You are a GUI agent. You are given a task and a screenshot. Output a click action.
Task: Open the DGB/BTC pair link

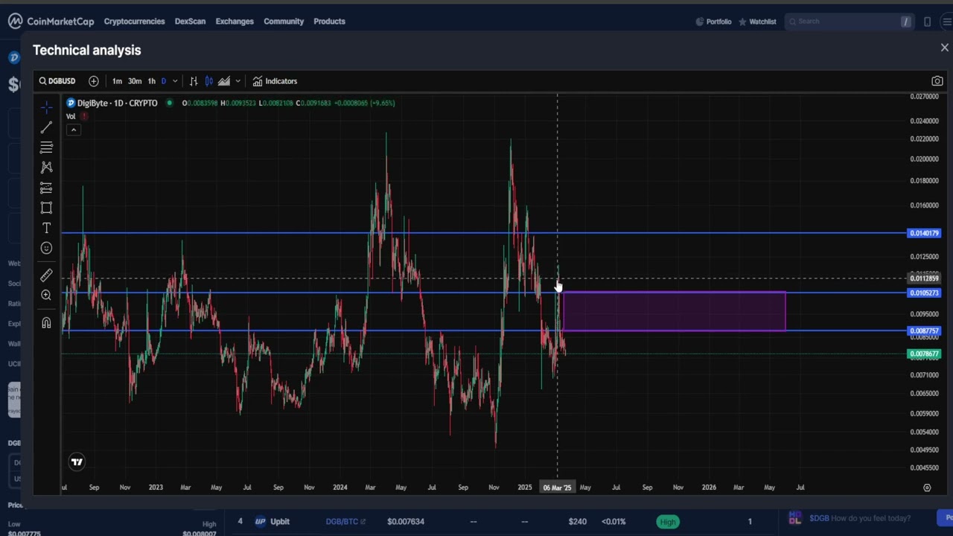pyautogui.click(x=345, y=521)
